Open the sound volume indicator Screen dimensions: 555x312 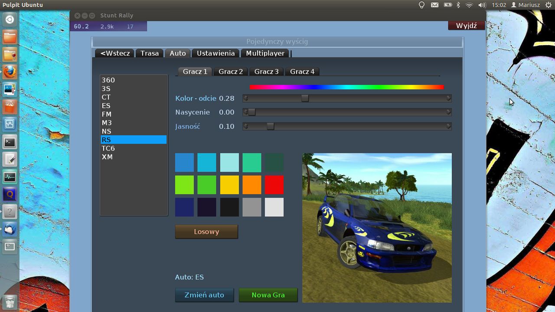click(x=482, y=5)
